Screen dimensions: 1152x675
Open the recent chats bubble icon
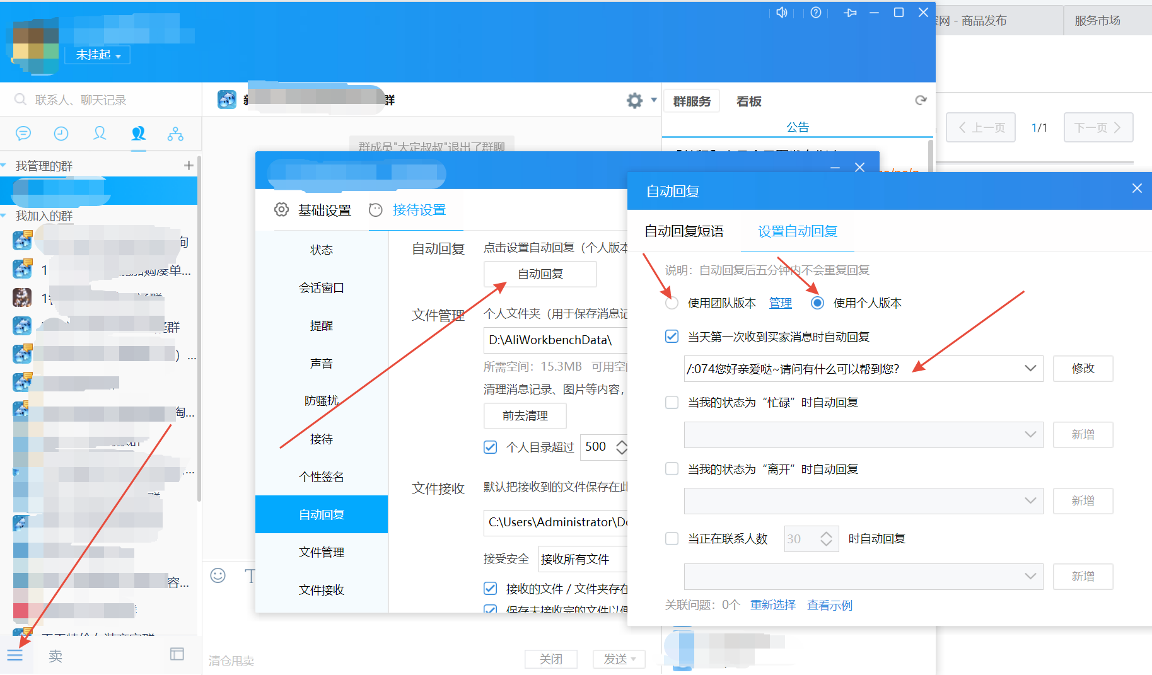click(x=23, y=134)
